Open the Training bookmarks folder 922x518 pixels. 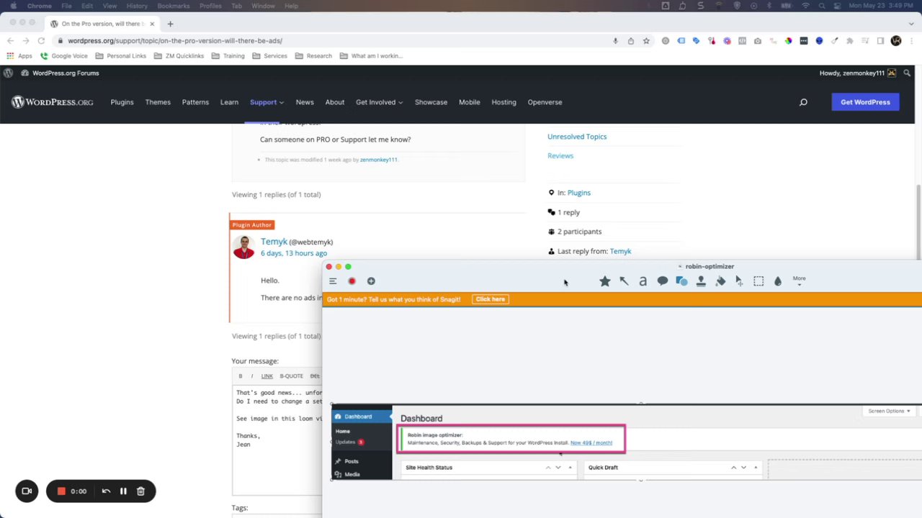point(228,56)
